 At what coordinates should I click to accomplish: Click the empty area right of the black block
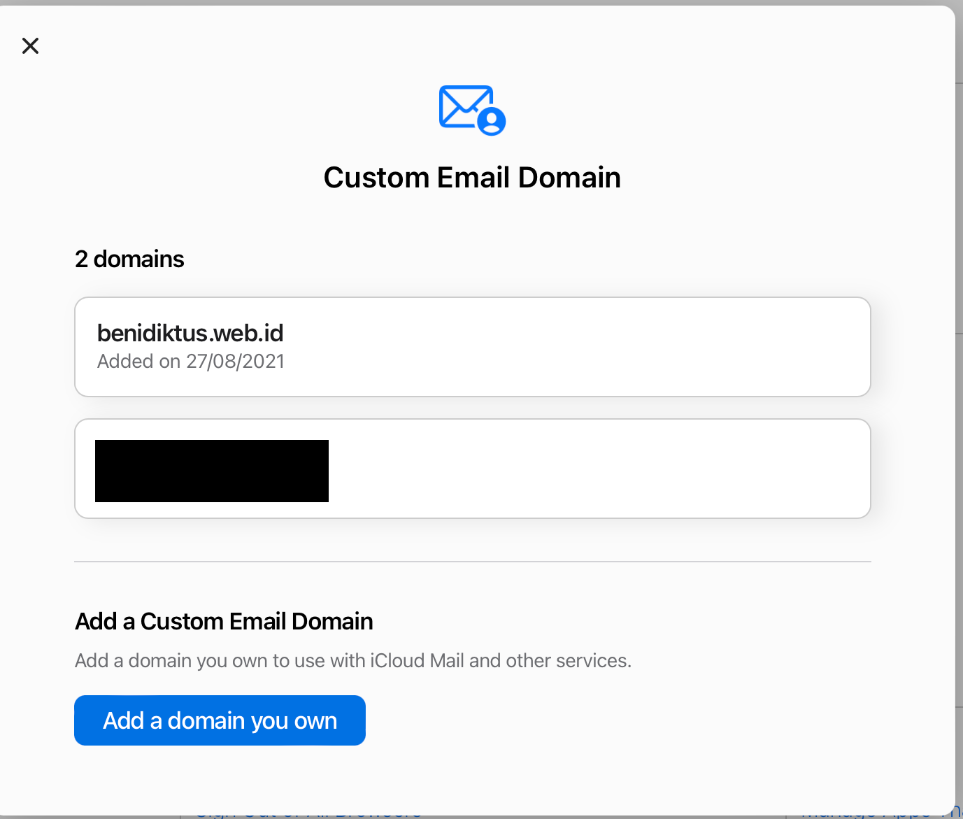594,469
